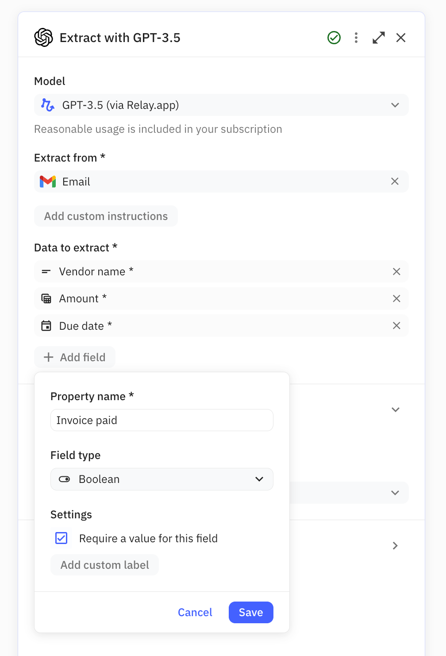Open the Field type Boolean dropdown
446x656 pixels.
click(x=162, y=479)
